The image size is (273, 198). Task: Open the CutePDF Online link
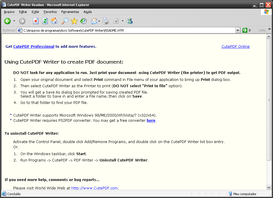(236, 47)
